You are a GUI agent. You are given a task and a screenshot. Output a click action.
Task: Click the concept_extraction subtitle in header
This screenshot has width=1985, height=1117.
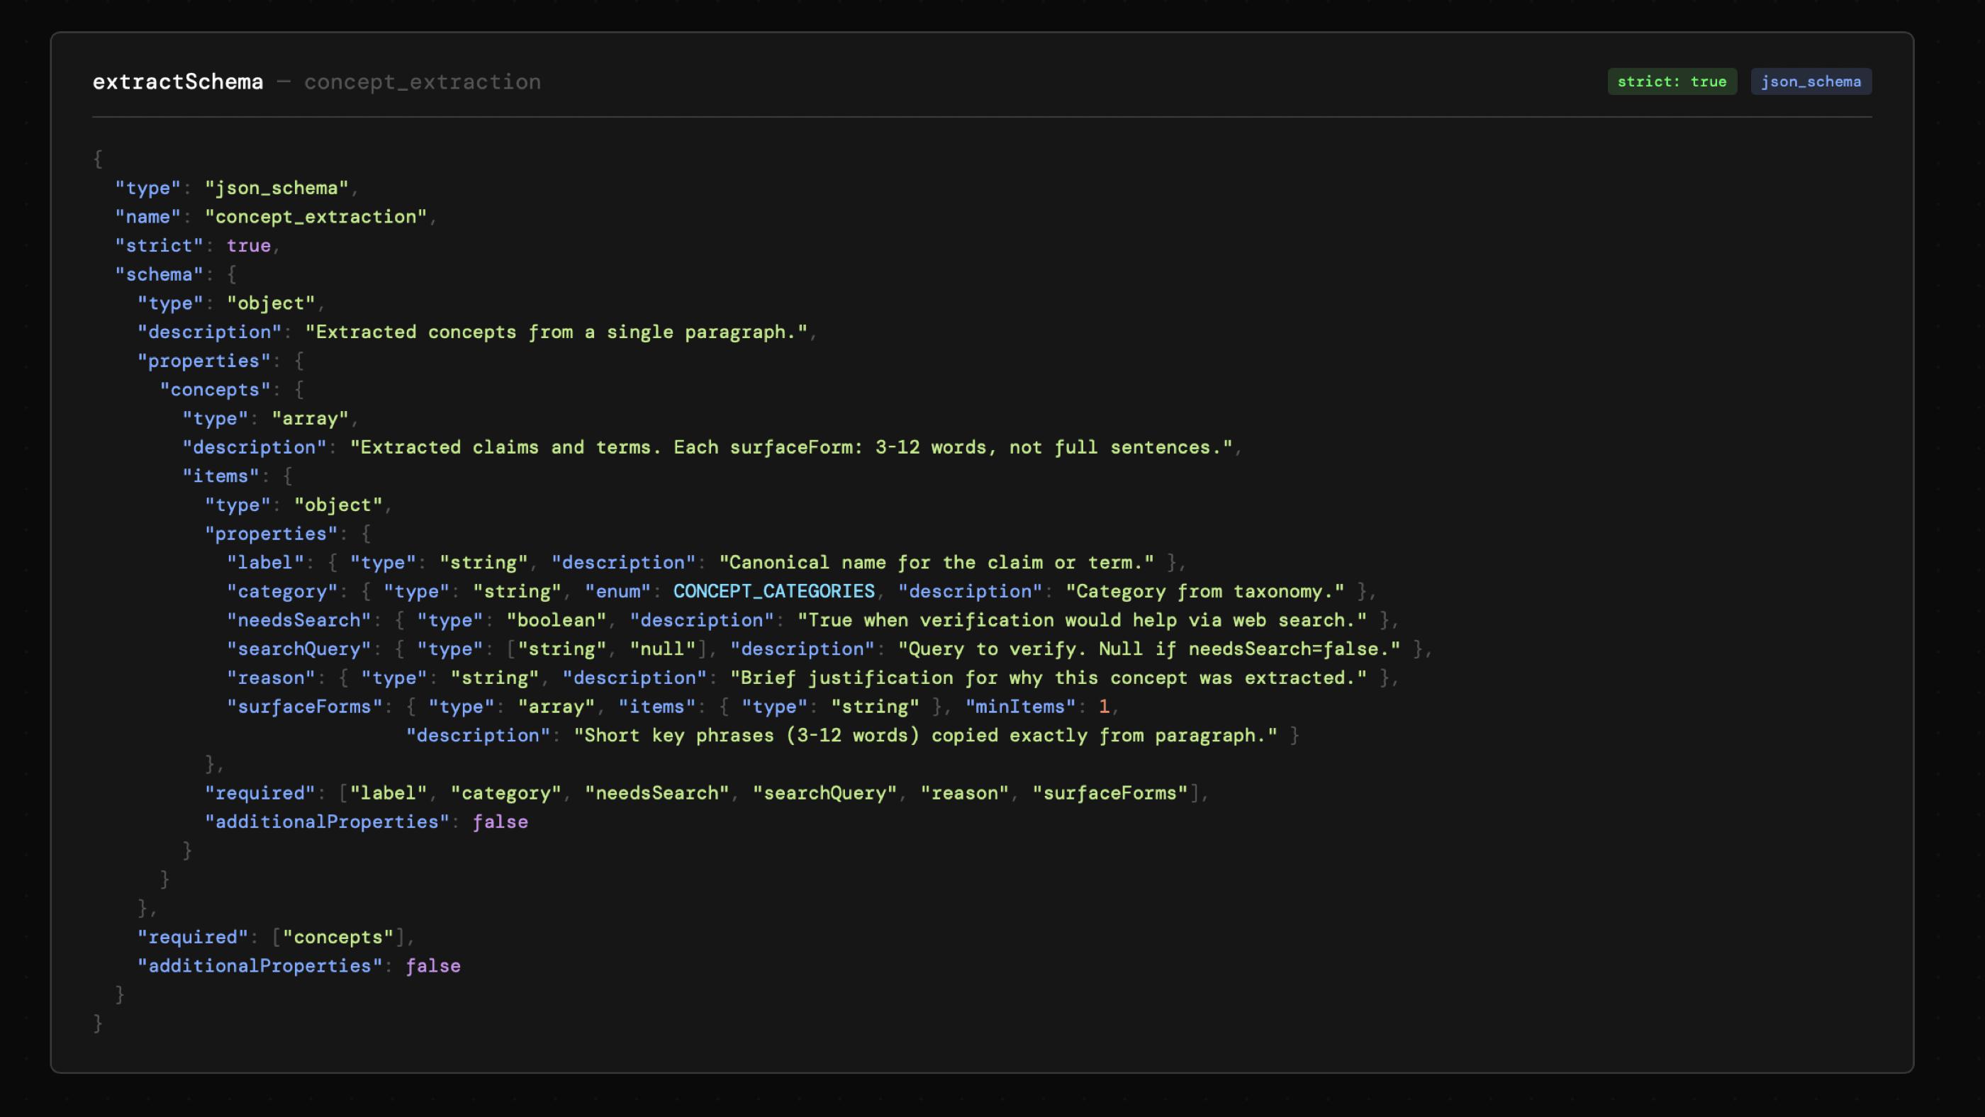coord(423,82)
